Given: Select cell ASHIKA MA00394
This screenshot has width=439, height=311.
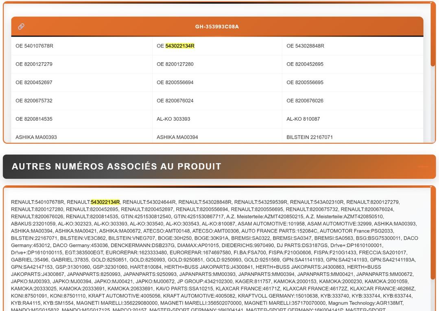Looking at the screenshot, I should pos(217,136).
